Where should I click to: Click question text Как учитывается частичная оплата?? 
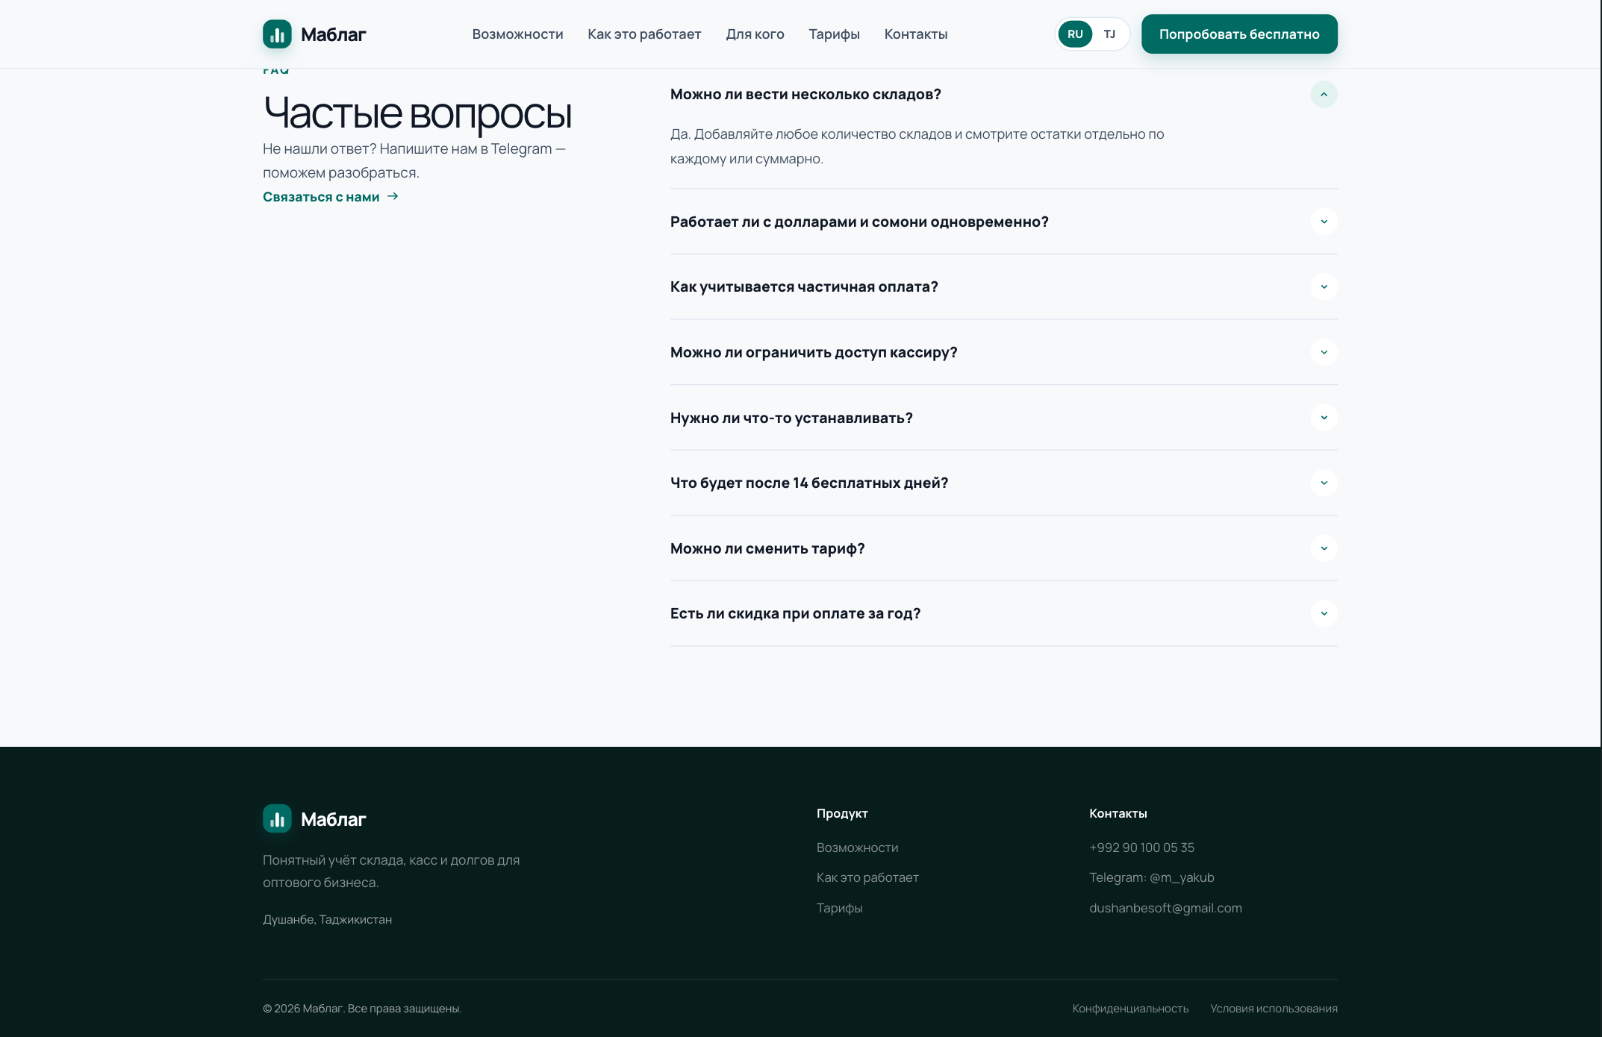(804, 287)
